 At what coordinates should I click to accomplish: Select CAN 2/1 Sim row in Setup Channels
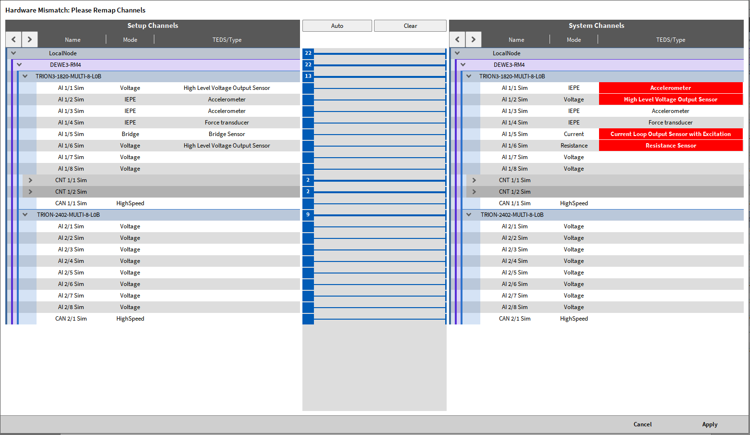coord(71,319)
